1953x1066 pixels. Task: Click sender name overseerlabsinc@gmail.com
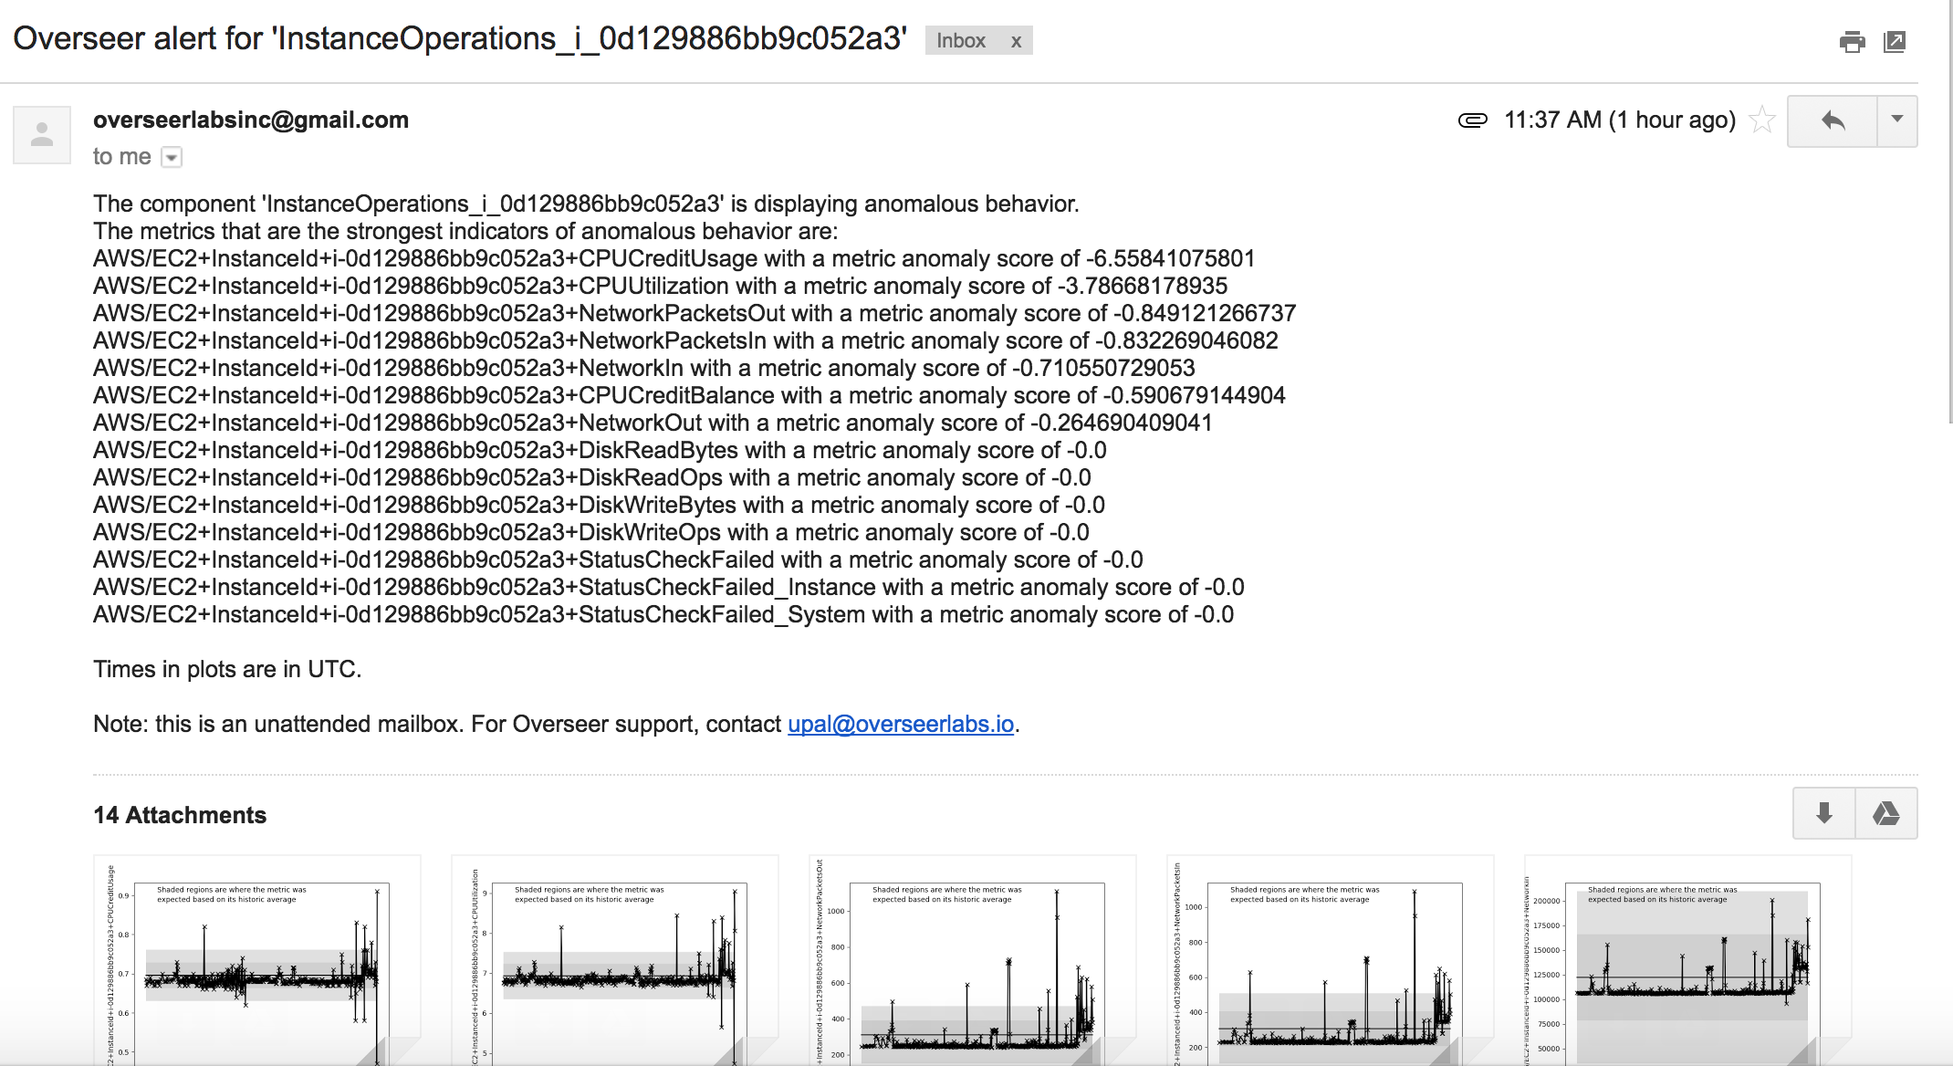[251, 120]
